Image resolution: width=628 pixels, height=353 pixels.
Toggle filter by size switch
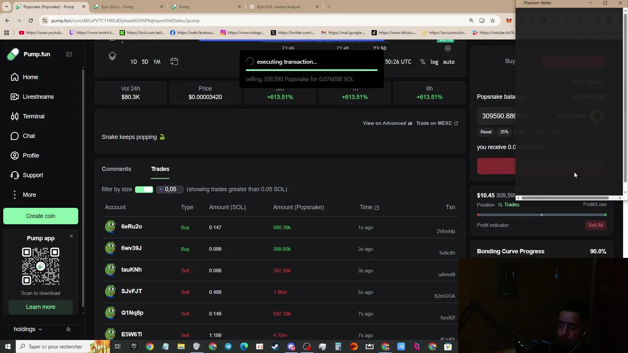144,189
